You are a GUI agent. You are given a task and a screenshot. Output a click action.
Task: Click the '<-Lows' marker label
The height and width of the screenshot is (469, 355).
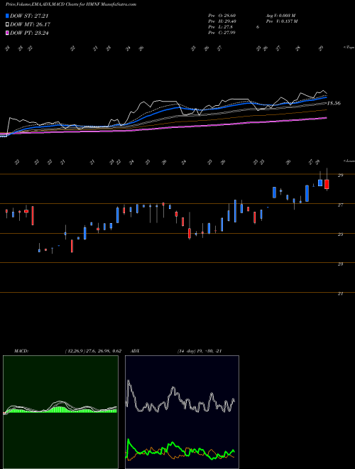[349, 161]
